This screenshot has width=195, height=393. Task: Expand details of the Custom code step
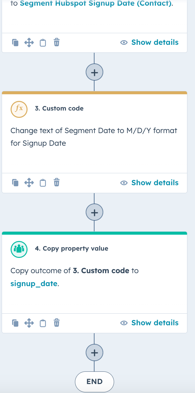[x=155, y=183]
